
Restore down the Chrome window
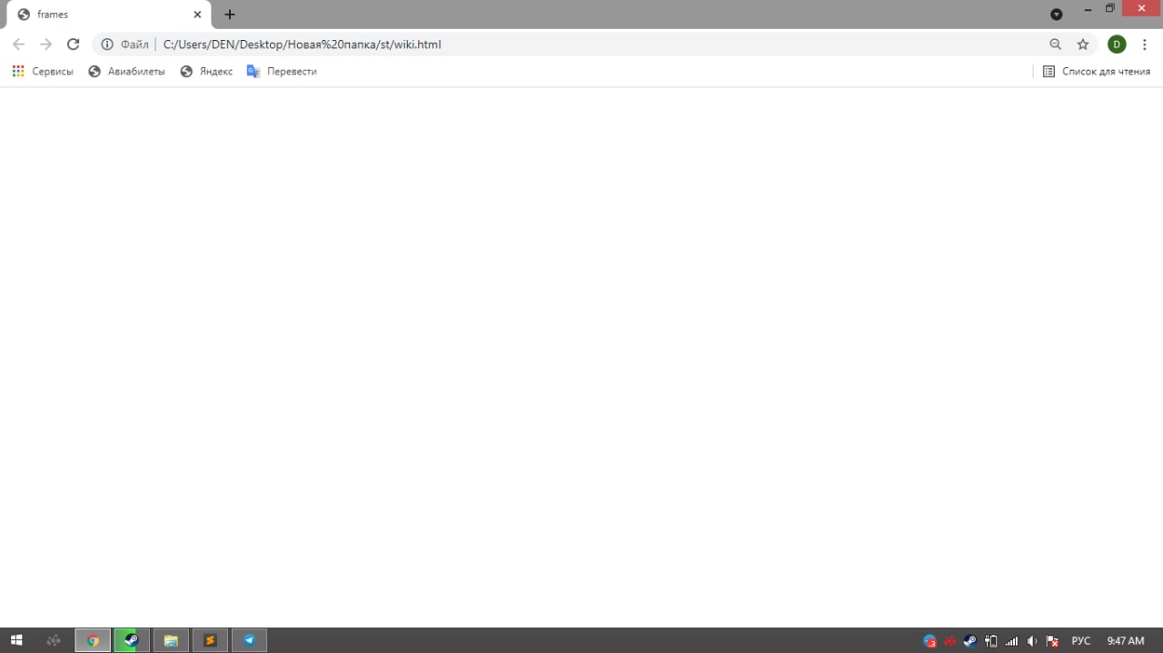click(x=1110, y=9)
